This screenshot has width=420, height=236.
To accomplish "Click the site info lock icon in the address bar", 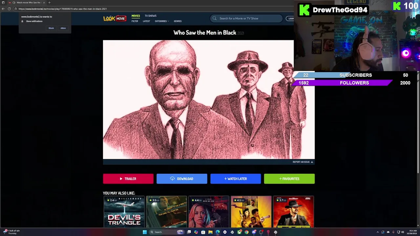I will (x=16, y=9).
